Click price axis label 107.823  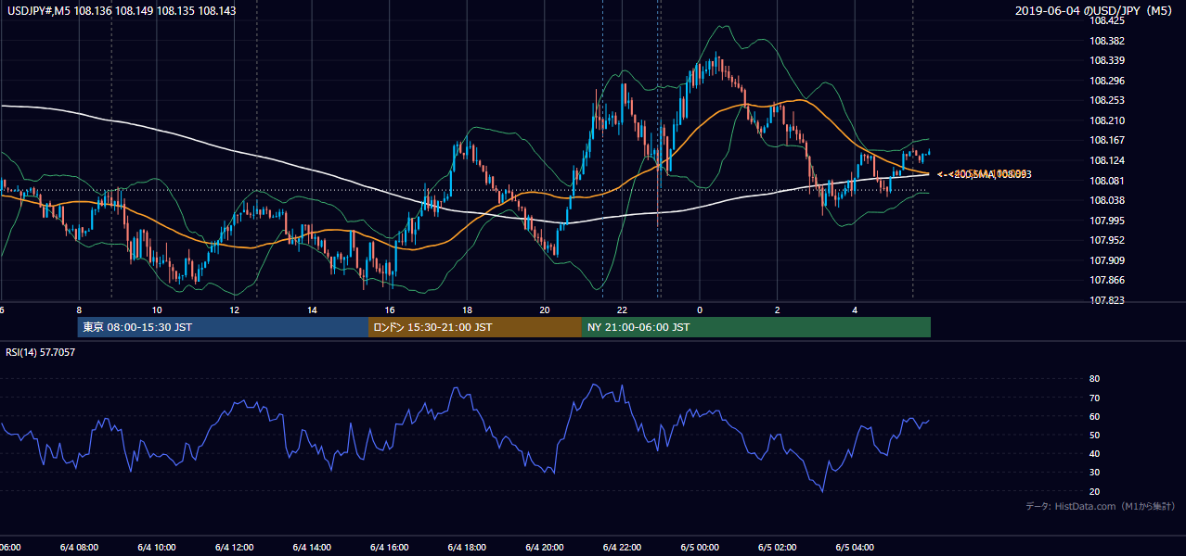coord(1106,300)
